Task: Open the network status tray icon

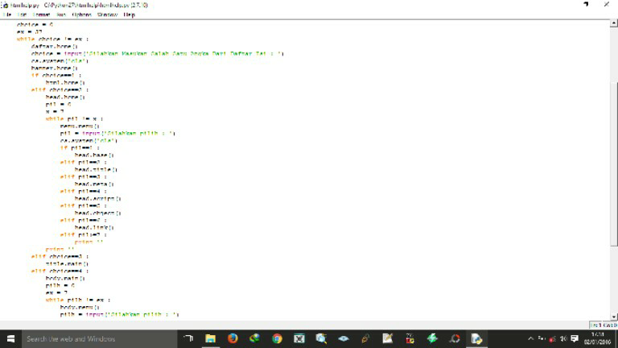Action: (x=553, y=339)
